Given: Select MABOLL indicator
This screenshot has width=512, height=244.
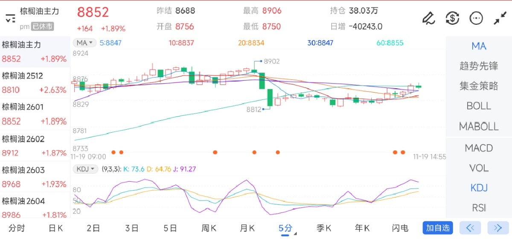Looking at the screenshot, I should pos(479,126).
